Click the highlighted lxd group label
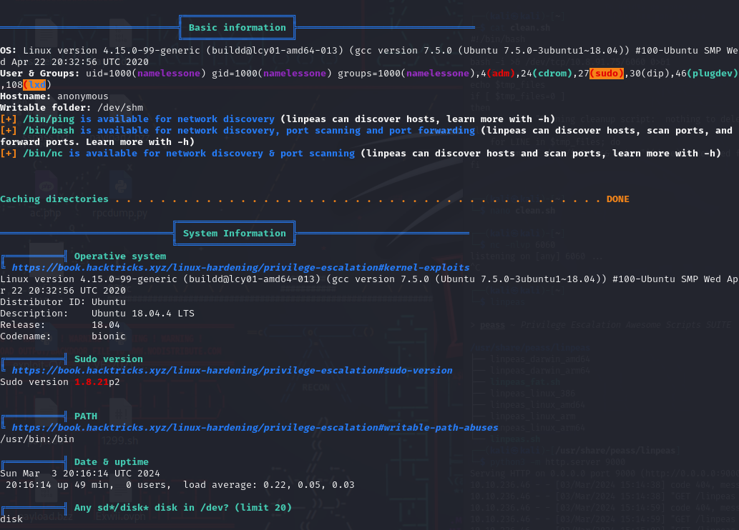The width and height of the screenshot is (739, 530). pos(34,85)
